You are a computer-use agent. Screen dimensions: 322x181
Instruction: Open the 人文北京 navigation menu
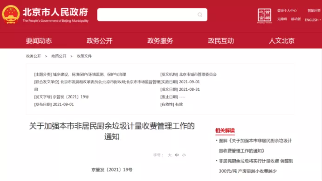pos(281,40)
